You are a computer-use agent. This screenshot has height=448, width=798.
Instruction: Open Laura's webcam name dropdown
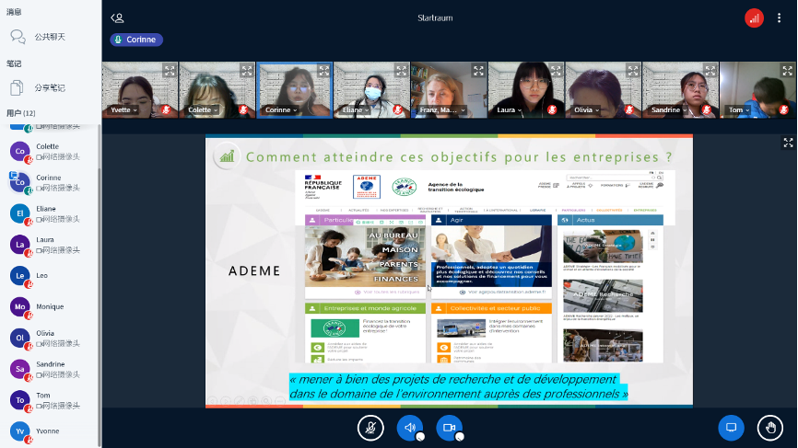point(510,109)
